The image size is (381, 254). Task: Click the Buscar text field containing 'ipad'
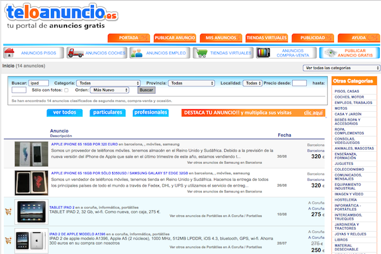[x=39, y=83]
